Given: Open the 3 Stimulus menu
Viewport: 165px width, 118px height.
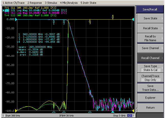Looking at the screenshot, I should click(x=51, y=3).
